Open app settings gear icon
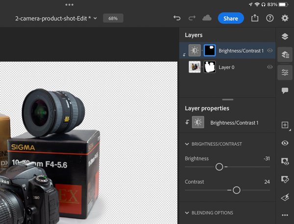The image size is (294, 224). [285, 18]
